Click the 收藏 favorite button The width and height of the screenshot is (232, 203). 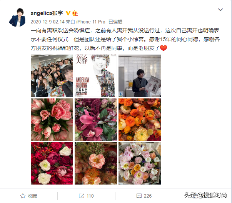pos(29,196)
